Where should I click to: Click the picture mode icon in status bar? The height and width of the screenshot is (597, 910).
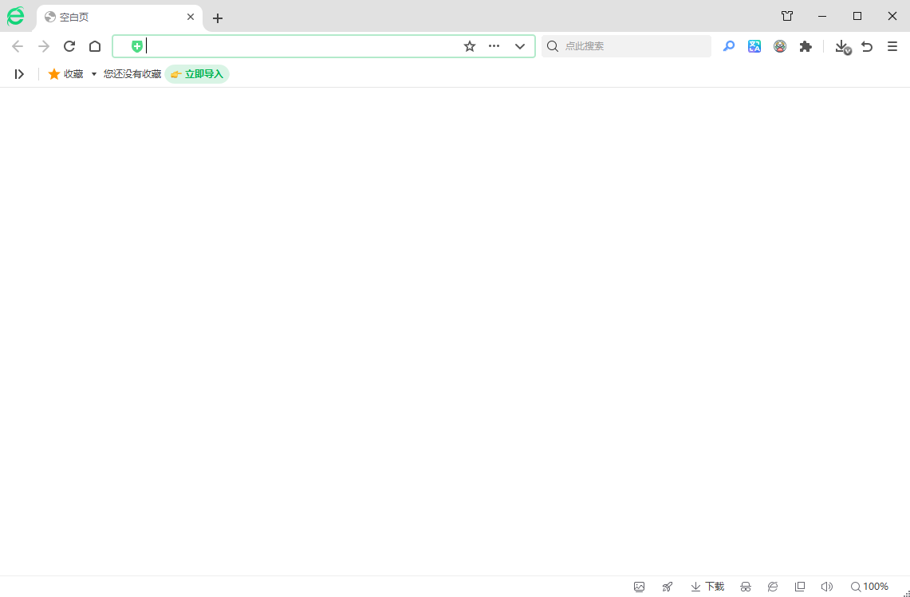point(639,586)
